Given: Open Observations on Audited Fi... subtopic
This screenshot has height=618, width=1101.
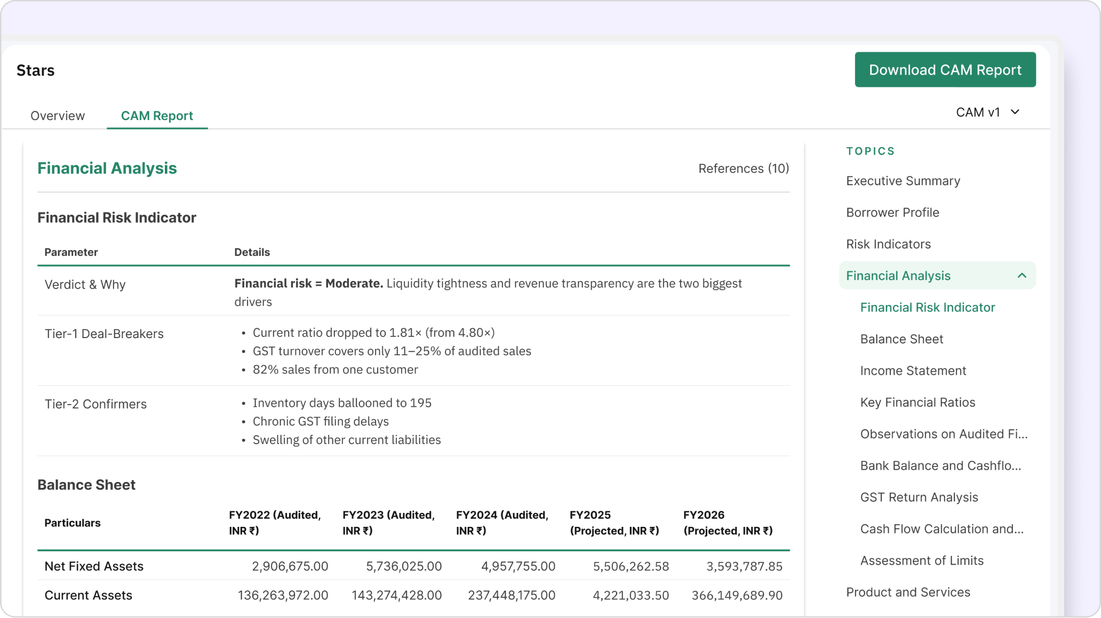Looking at the screenshot, I should 943,434.
